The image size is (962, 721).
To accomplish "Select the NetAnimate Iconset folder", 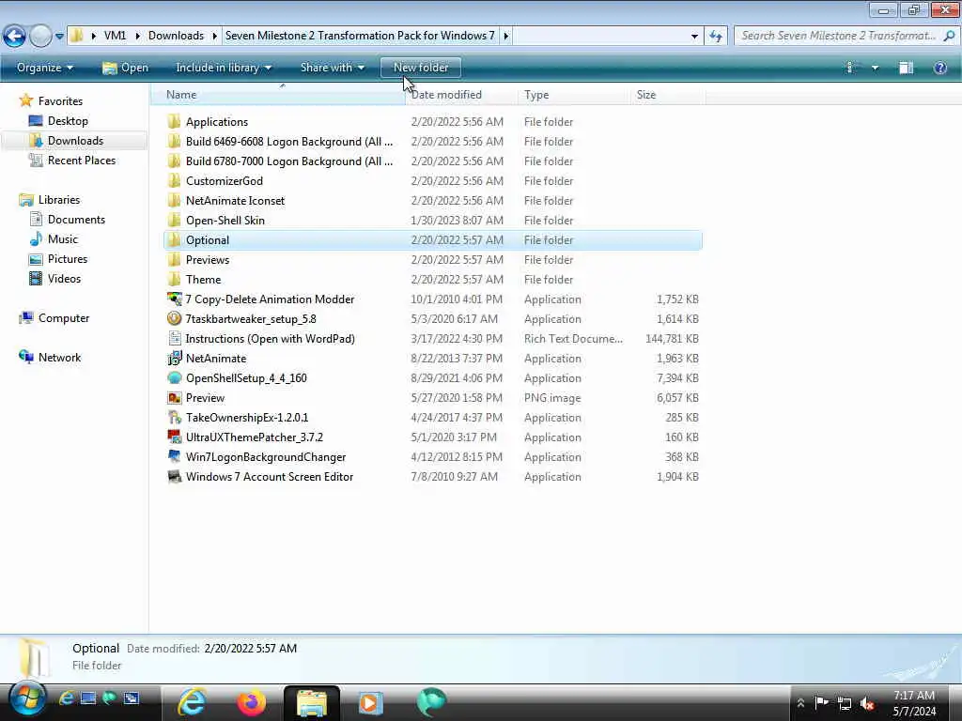I will click(433, 201).
